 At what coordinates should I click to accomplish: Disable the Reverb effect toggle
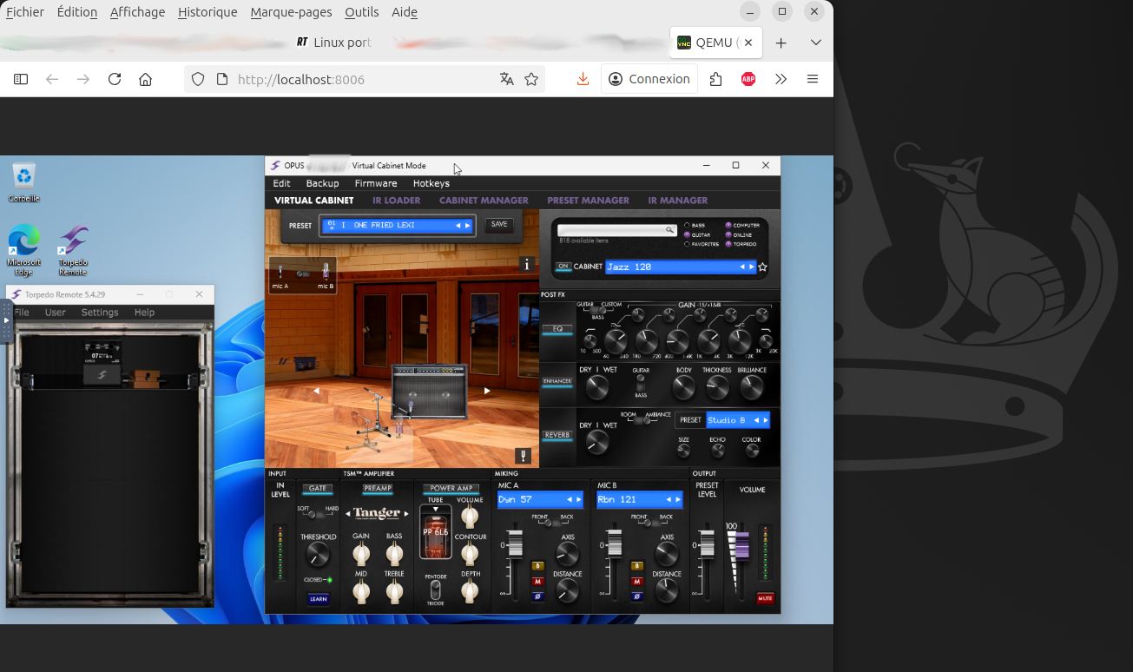[x=557, y=435]
